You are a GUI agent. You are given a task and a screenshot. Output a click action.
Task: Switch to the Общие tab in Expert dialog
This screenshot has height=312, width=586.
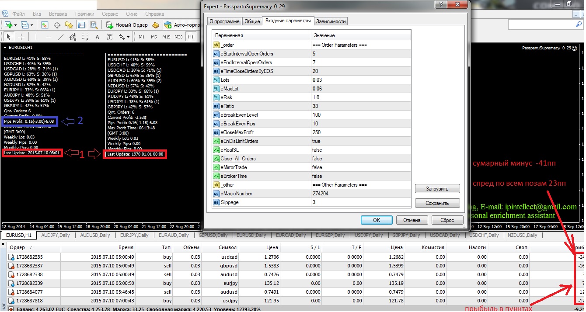pos(252,21)
